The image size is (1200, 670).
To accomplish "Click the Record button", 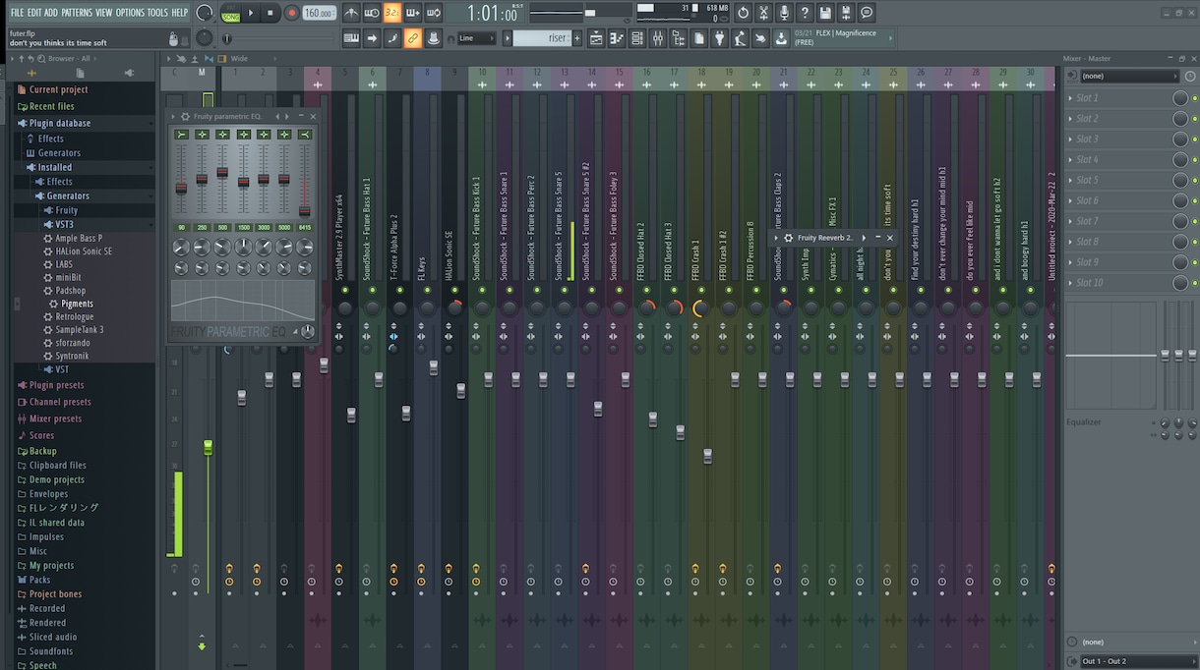I will pos(291,13).
